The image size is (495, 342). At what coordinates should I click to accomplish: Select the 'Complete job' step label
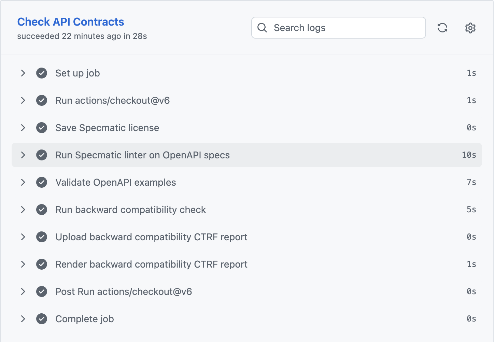85,319
